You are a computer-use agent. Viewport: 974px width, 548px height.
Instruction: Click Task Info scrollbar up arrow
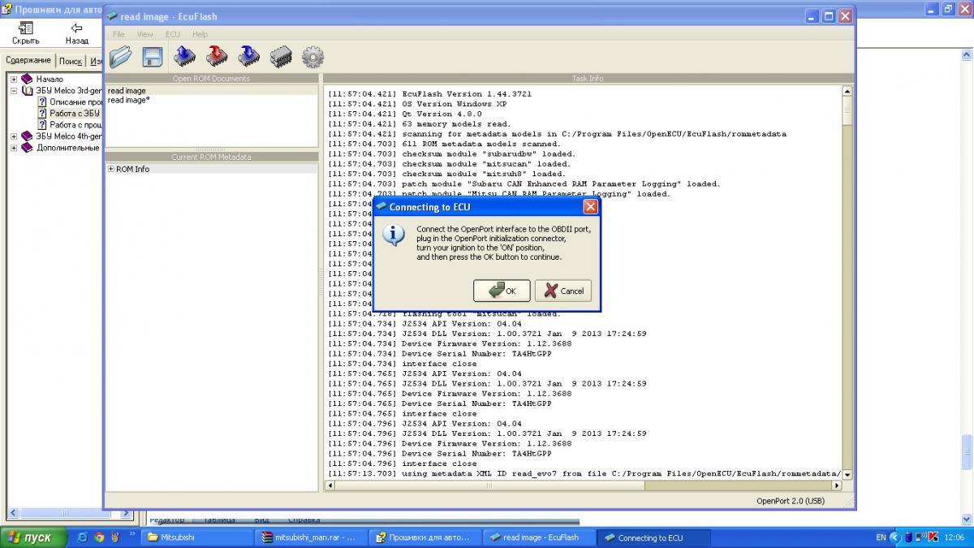click(x=847, y=90)
